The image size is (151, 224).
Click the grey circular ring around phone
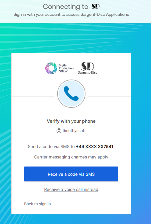click(71, 94)
